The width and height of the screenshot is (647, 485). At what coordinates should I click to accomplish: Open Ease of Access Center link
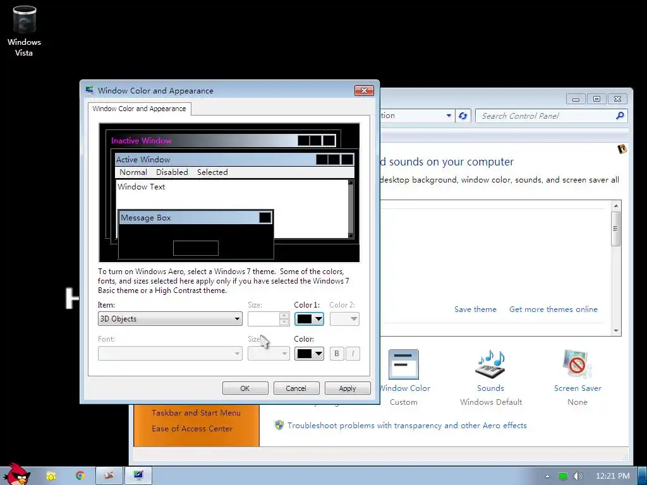[x=192, y=429]
